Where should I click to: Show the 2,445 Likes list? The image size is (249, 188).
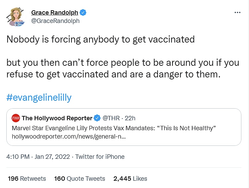tap(130, 178)
